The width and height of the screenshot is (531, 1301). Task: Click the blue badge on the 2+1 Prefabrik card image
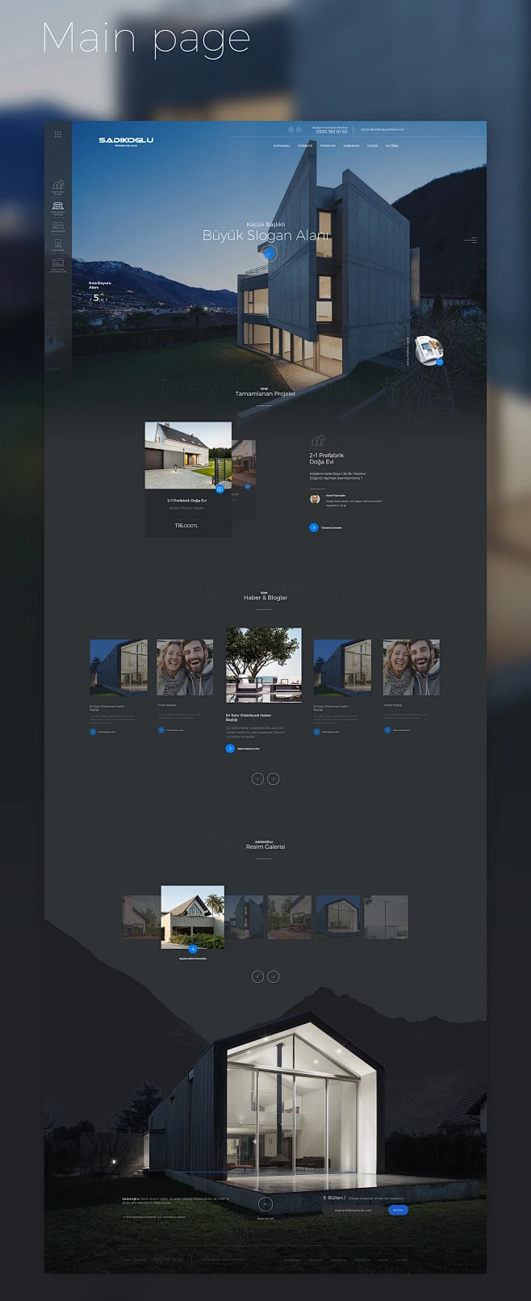pyautogui.click(x=220, y=489)
